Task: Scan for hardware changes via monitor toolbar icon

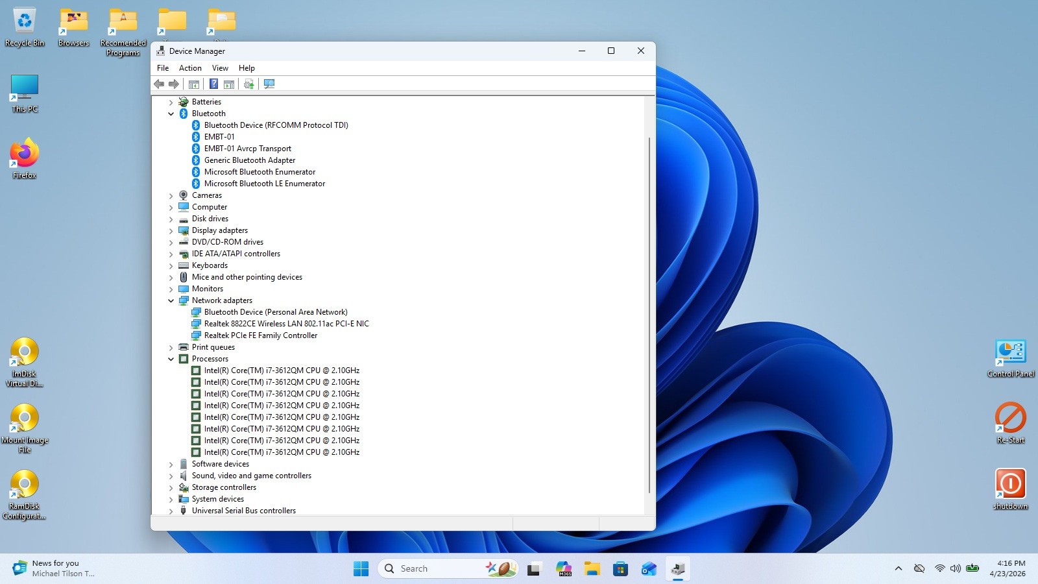Action: (269, 84)
